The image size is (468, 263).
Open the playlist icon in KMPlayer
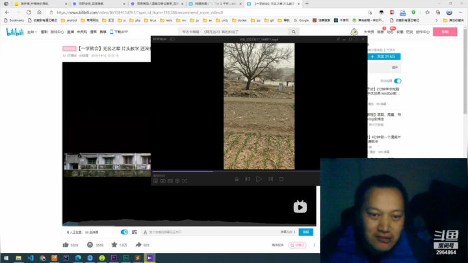155,181
